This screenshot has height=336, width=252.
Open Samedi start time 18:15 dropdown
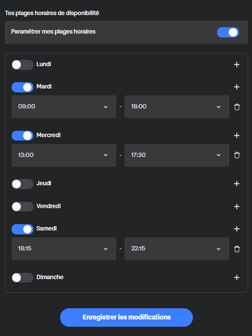pyautogui.click(x=64, y=248)
